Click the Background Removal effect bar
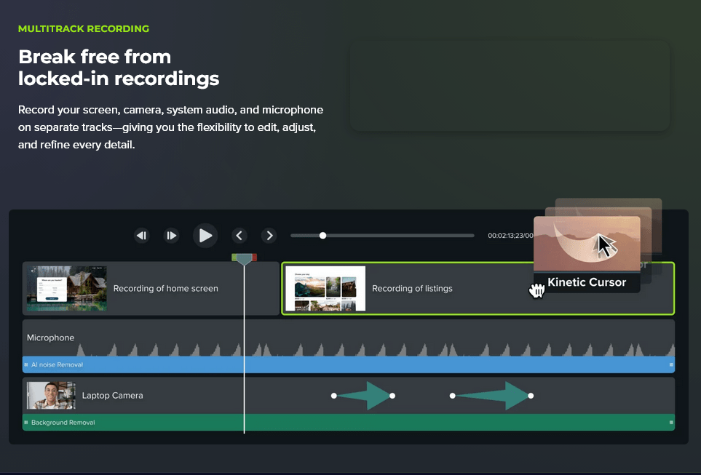Image resolution: width=701 pixels, height=475 pixels. coord(348,423)
